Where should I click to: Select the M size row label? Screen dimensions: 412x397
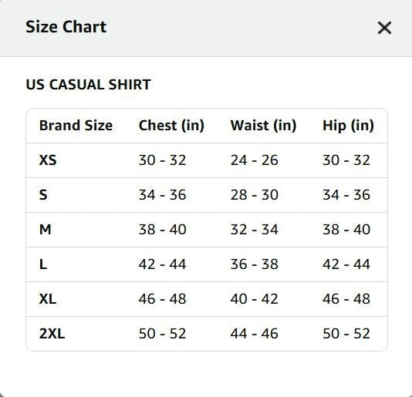click(x=45, y=229)
